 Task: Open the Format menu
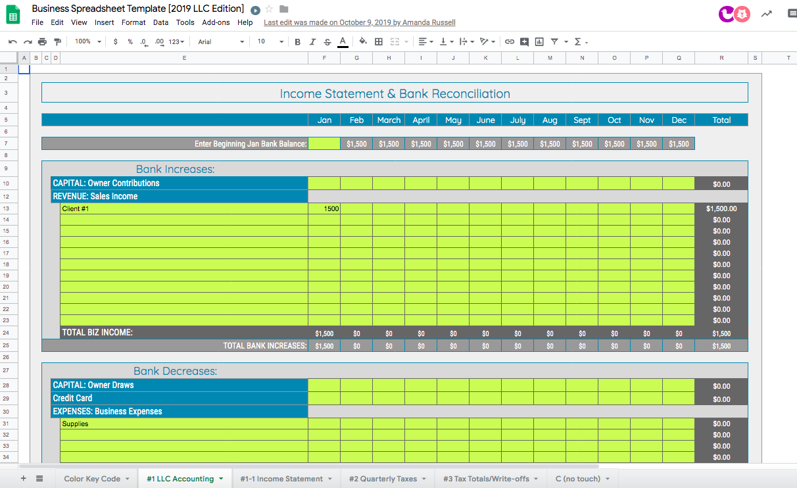(x=133, y=22)
